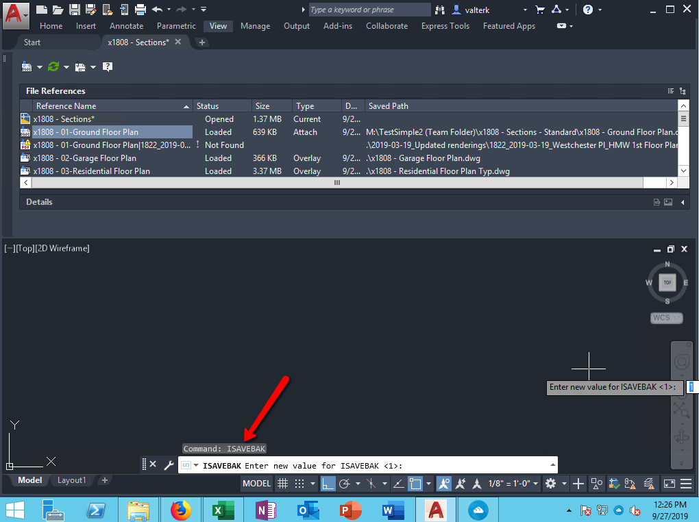Click the keyword search input field
This screenshot has width=699, height=522.
[x=369, y=10]
